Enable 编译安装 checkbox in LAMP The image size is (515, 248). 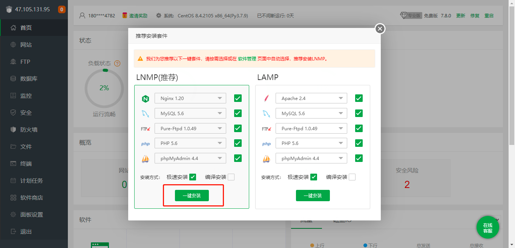pos(352,177)
